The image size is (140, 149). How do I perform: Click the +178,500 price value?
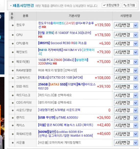tap(103, 35)
